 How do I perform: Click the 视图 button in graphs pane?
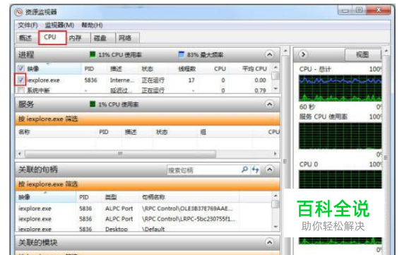click(x=362, y=54)
